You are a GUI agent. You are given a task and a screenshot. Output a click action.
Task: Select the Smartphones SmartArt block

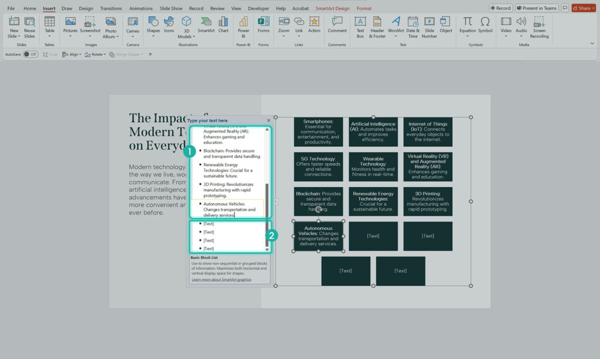(318, 132)
